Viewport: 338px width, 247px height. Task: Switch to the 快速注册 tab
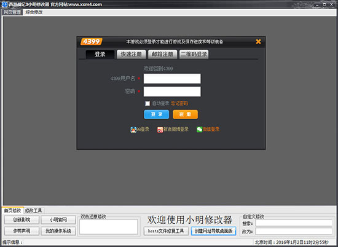(132, 54)
